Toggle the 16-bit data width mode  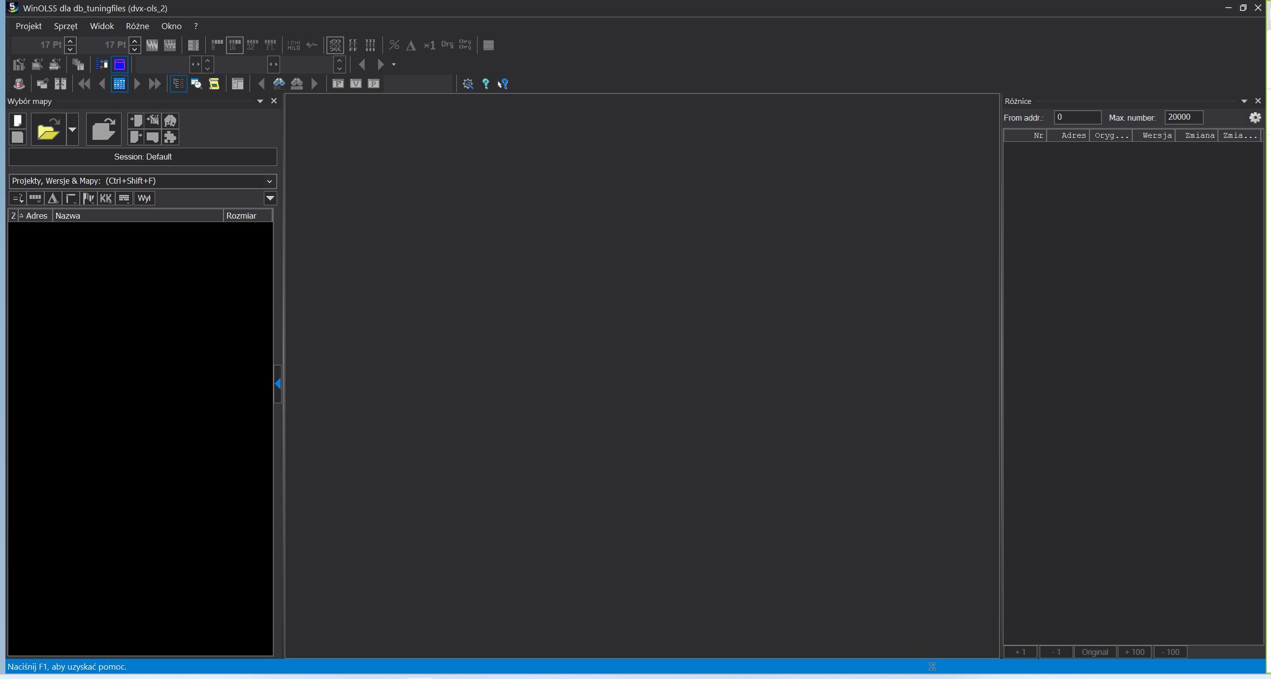234,45
